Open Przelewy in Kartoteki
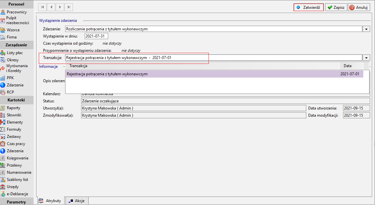Screen dimensions: 375x206 [x=11, y=165]
